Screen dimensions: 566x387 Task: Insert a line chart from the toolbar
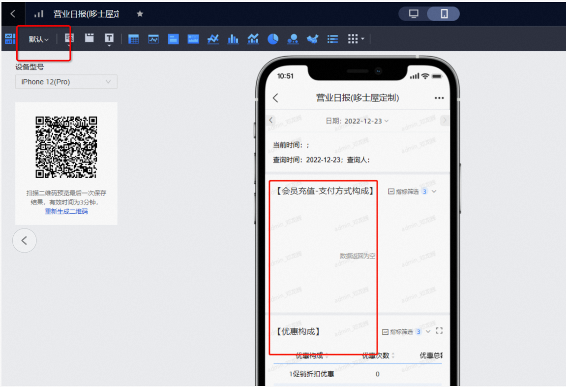[213, 39]
